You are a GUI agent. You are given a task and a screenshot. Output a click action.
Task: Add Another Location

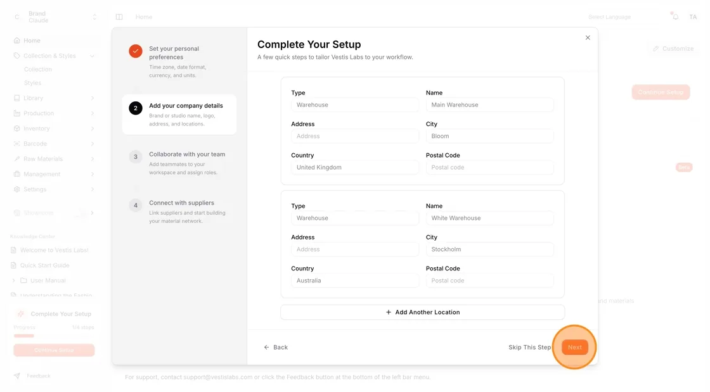pos(422,312)
